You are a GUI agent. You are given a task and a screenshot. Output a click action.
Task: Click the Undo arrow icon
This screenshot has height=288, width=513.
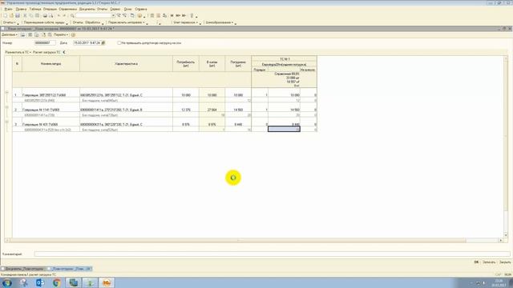click(59, 16)
